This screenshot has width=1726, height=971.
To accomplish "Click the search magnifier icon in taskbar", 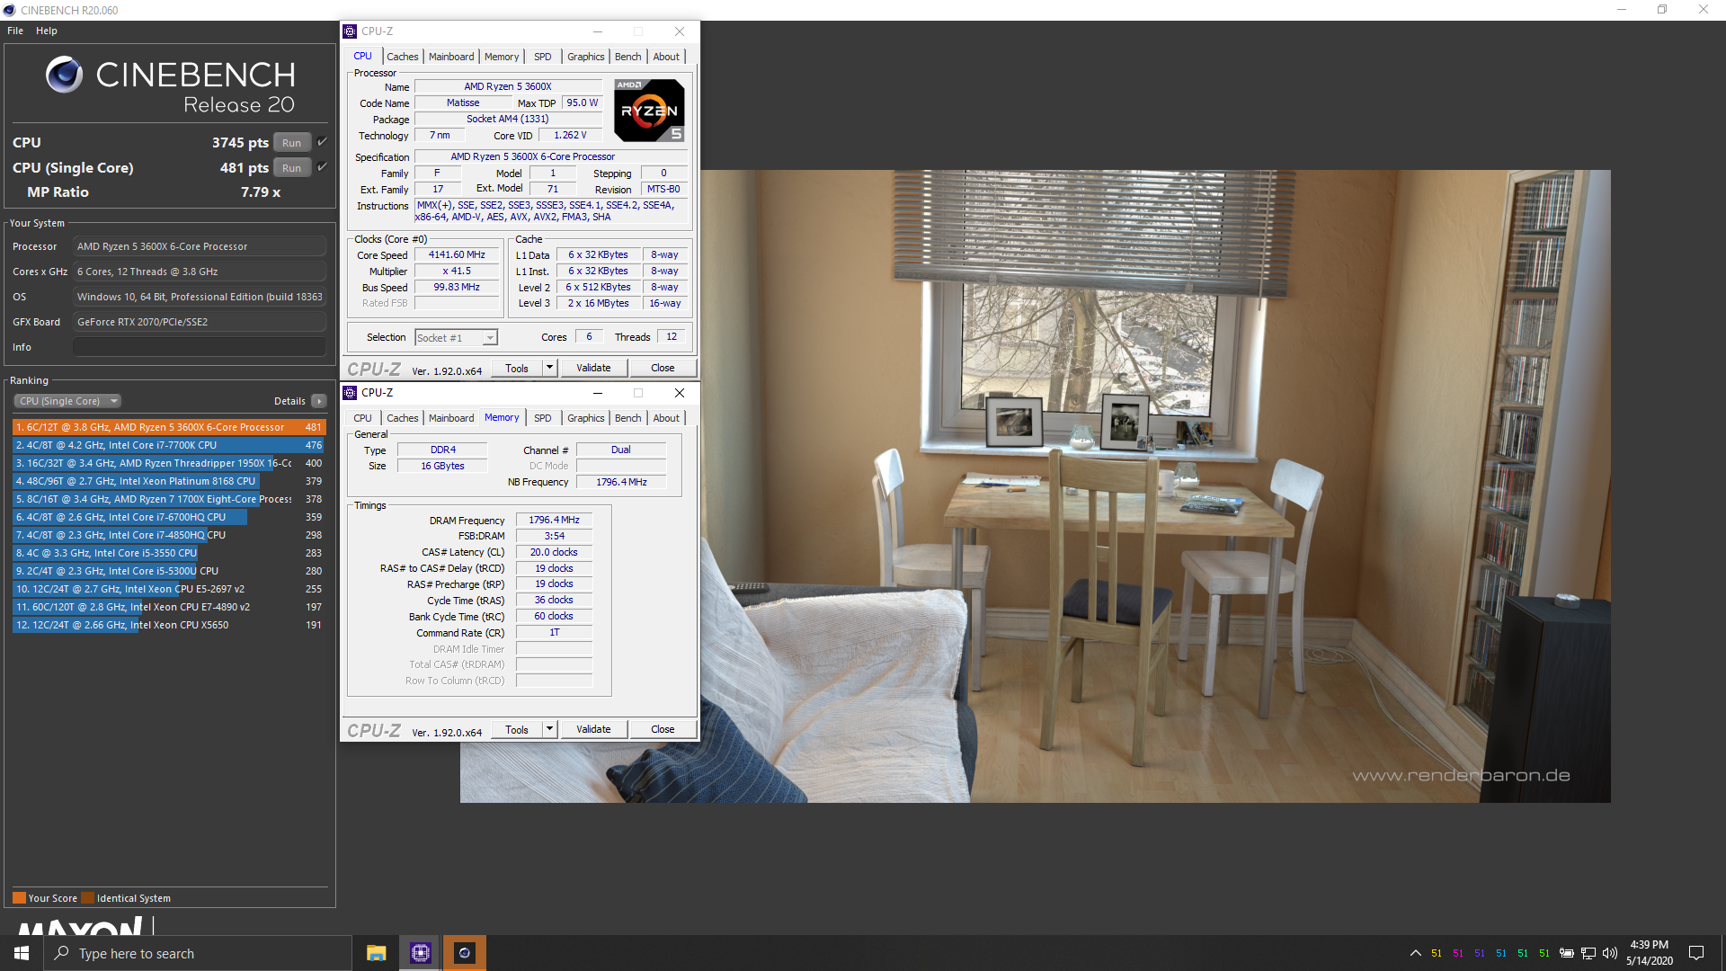I will click(61, 953).
